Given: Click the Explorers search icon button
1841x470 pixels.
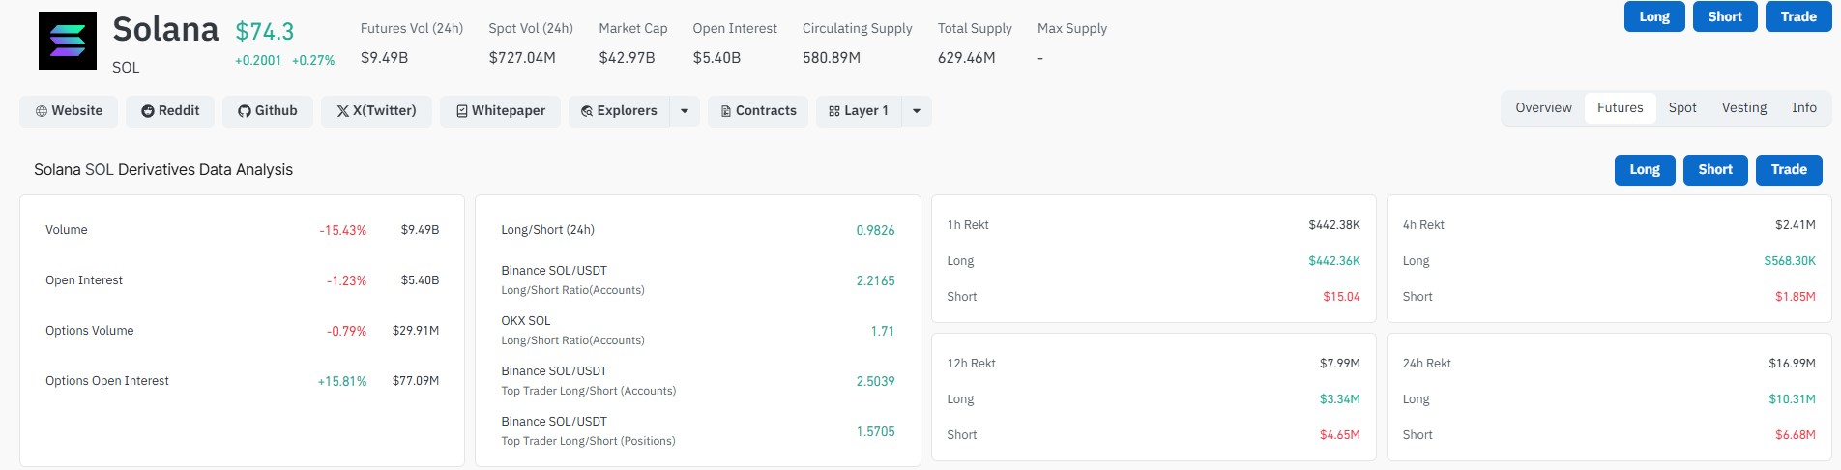Looking at the screenshot, I should point(619,111).
